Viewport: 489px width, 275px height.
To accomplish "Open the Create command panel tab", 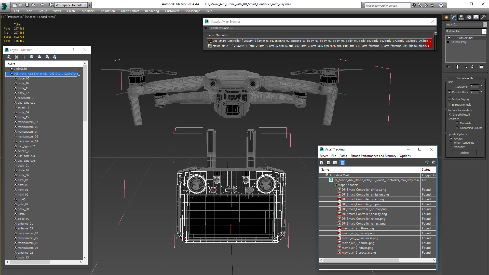I will coord(446,17).
